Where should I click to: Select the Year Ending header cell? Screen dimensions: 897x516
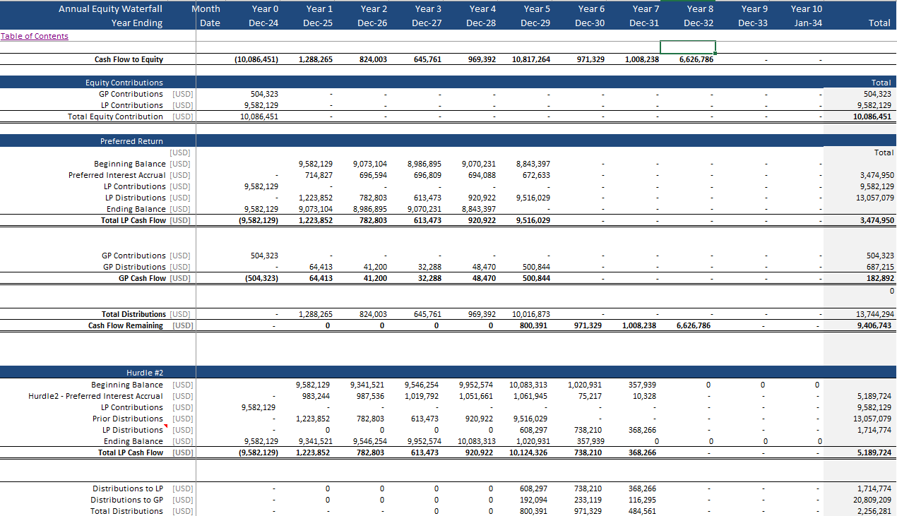[136, 23]
